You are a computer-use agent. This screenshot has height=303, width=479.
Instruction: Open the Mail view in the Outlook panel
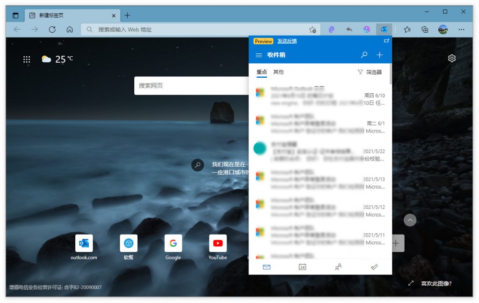[267, 267]
